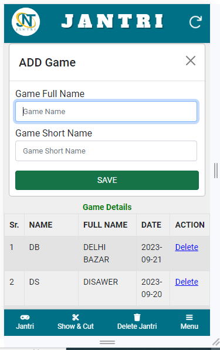Screen dimensions: 220x350
Task: Focus the Game Name input field
Action: pos(106,112)
